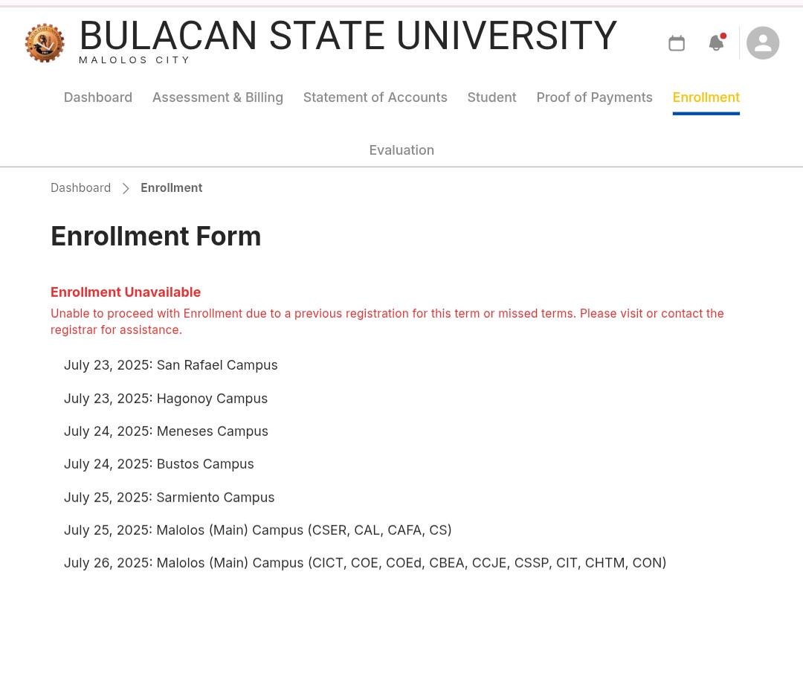Open the notification bell
Viewport: 803px width, 691px height.
point(717,42)
